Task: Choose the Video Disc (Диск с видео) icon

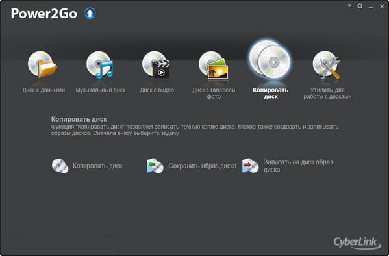Action: point(156,64)
